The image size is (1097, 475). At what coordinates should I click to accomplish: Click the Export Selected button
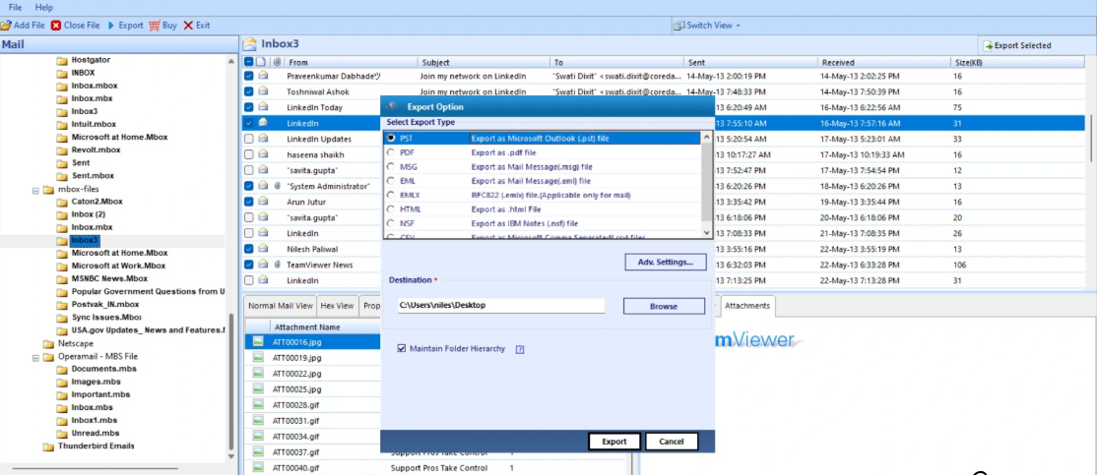point(1017,45)
